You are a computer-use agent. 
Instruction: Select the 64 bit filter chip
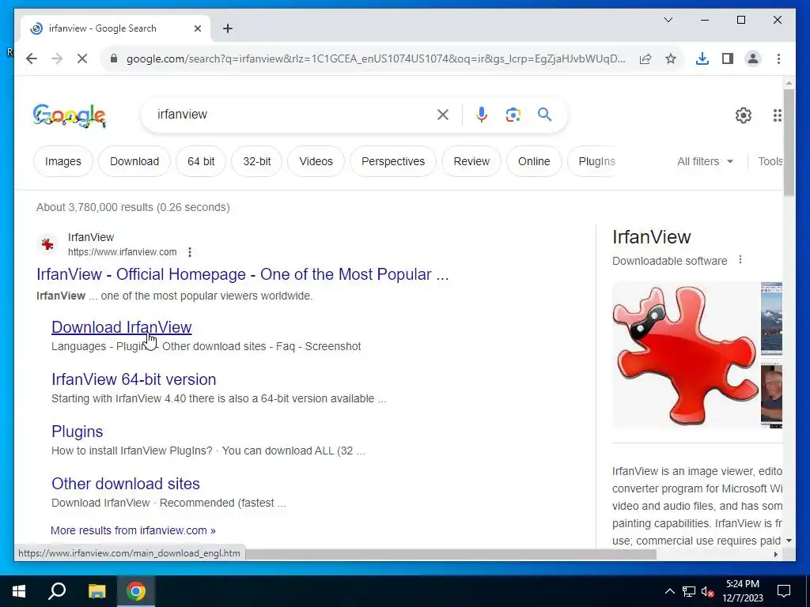click(x=201, y=161)
